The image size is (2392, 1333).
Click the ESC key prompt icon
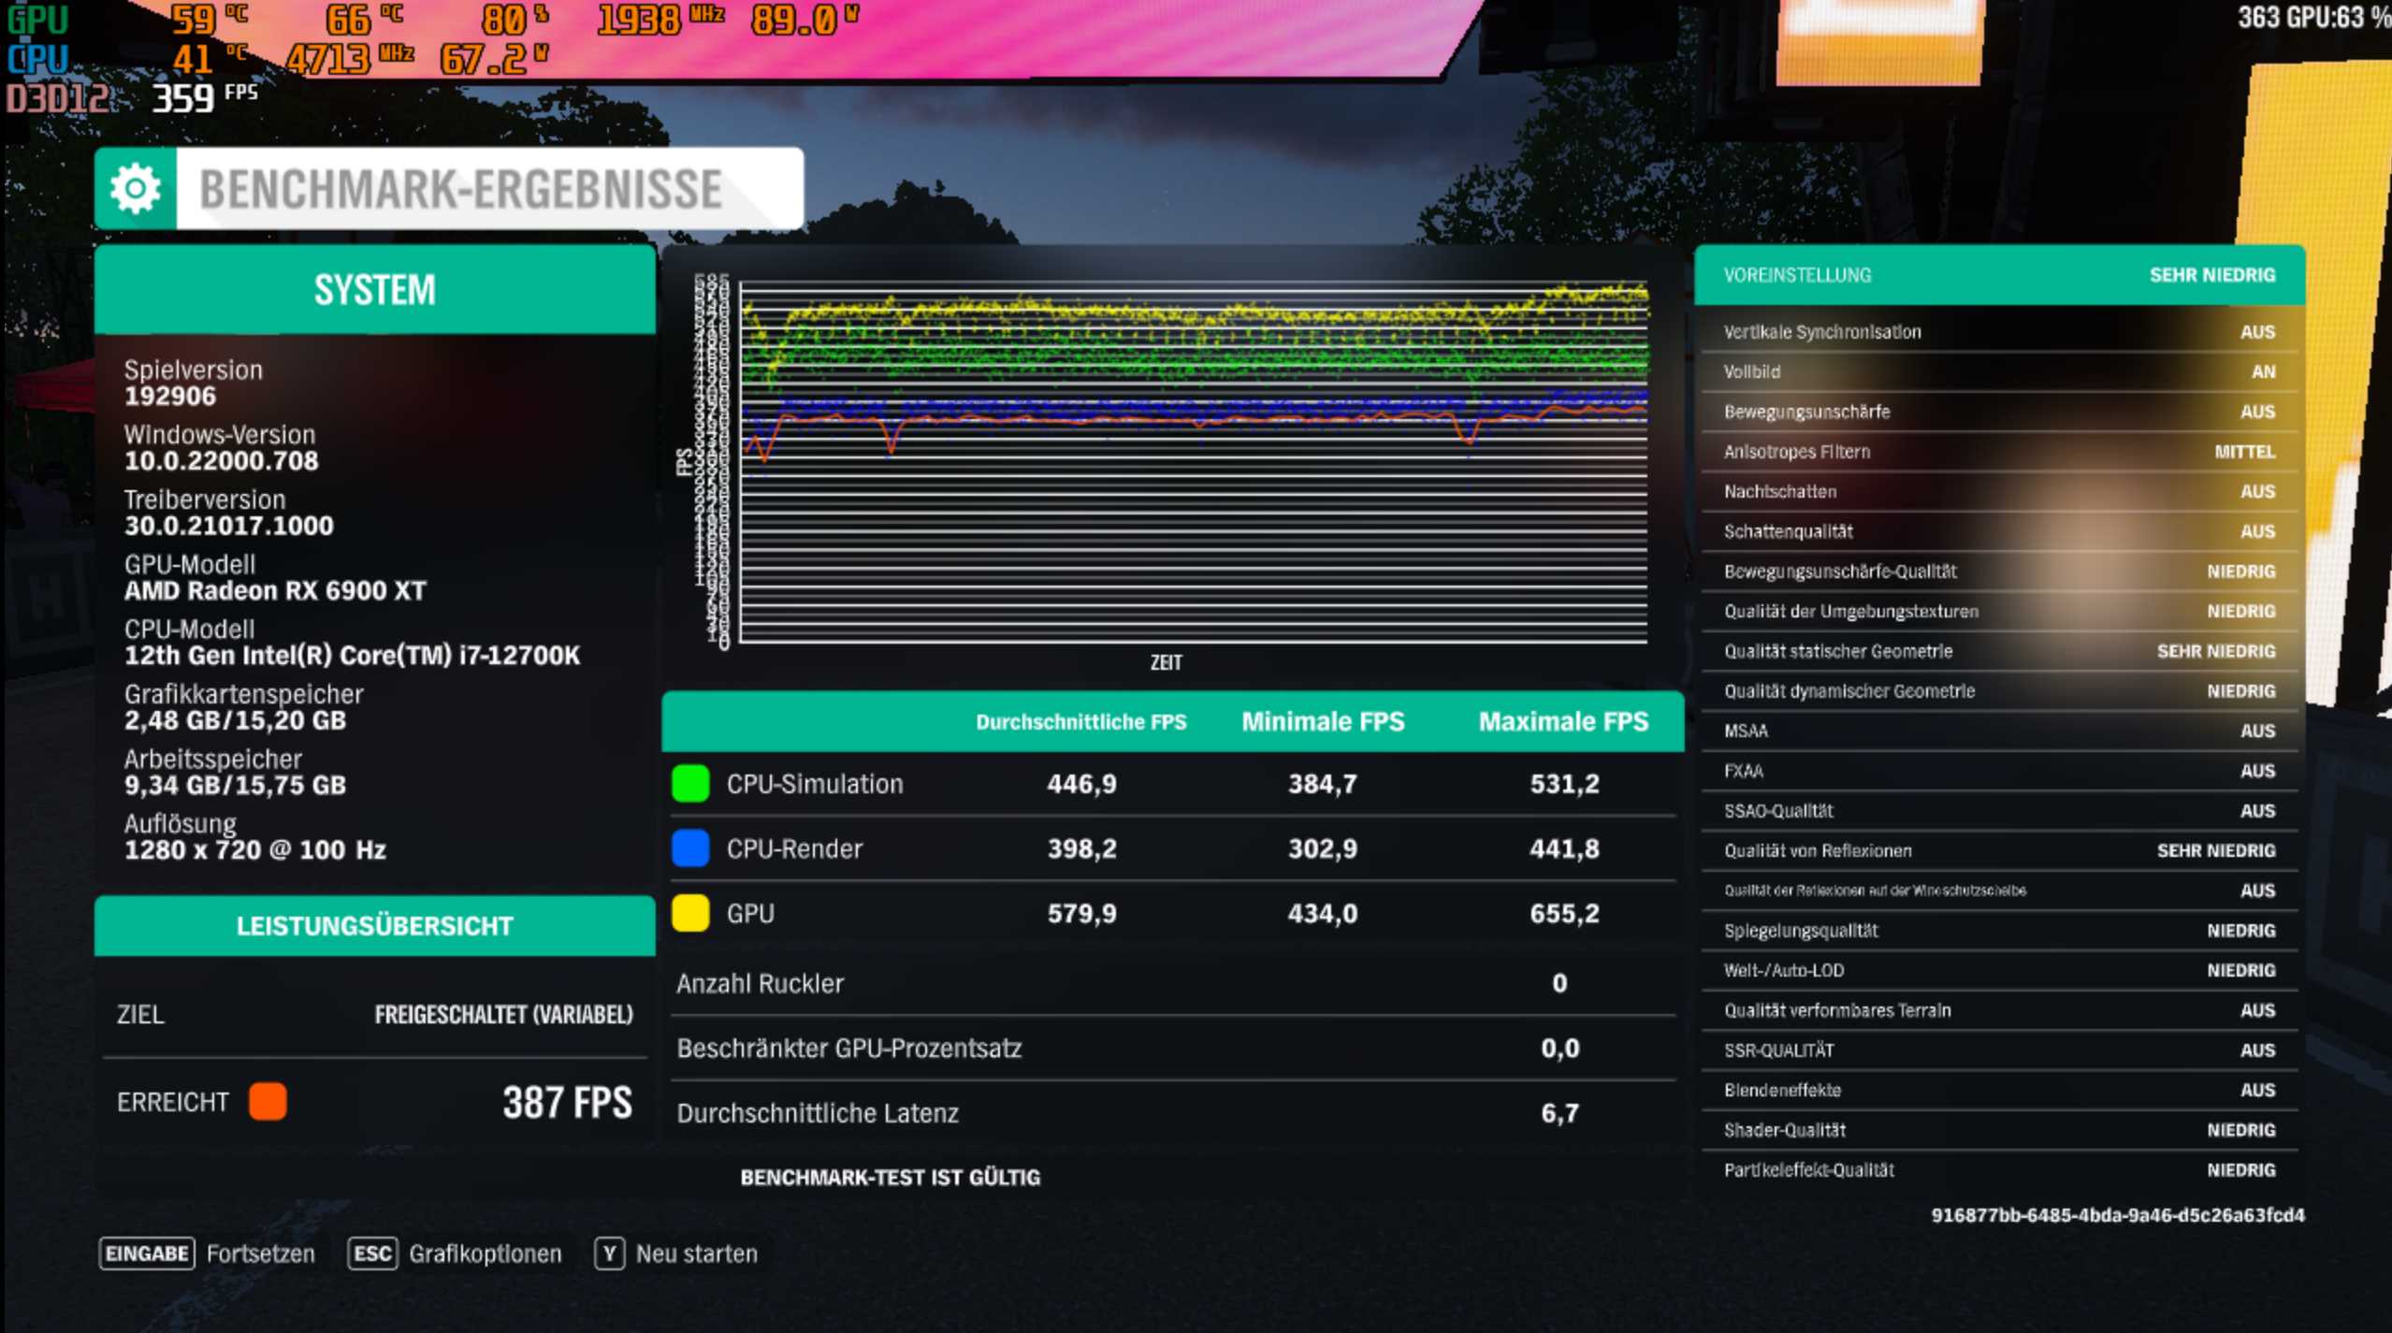point(372,1253)
